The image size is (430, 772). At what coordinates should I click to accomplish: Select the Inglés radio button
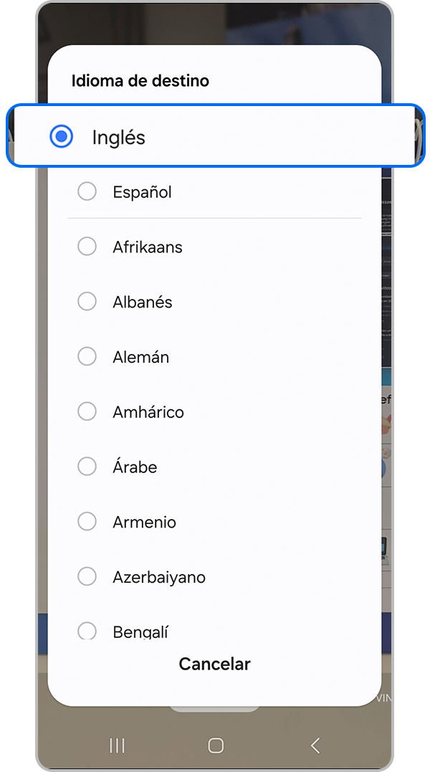tap(62, 136)
